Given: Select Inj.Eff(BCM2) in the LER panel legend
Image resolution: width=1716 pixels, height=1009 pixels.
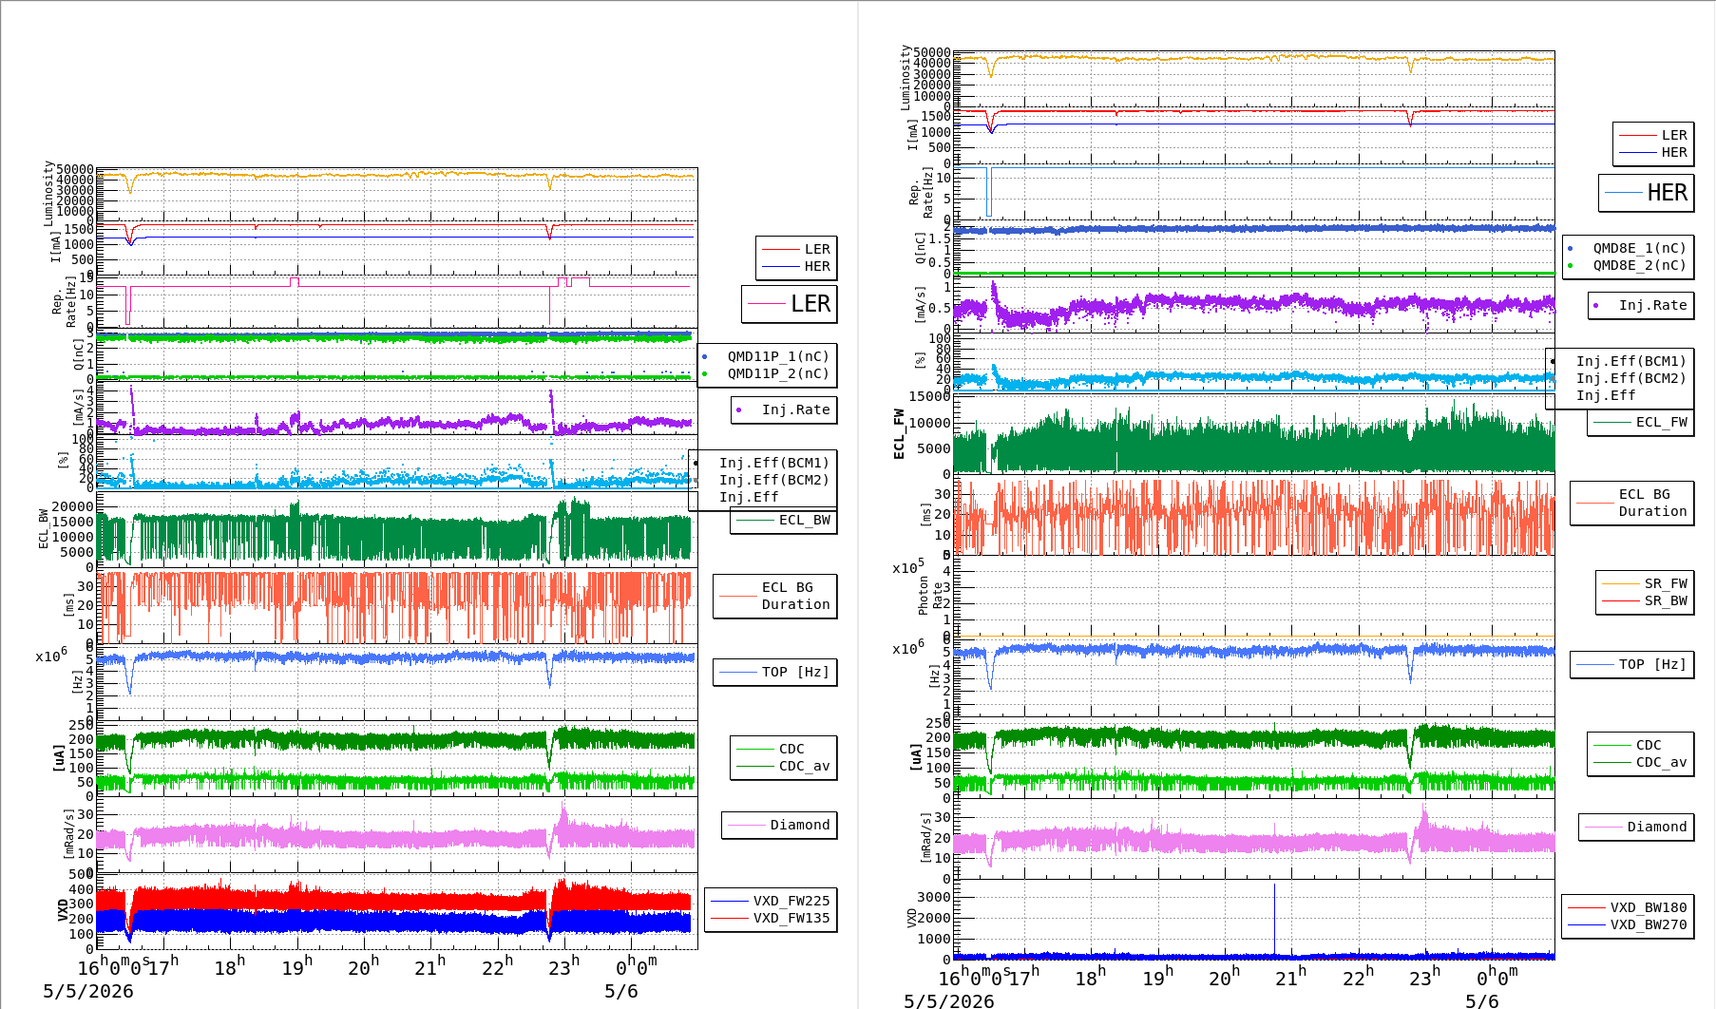Looking at the screenshot, I should pos(773,480).
